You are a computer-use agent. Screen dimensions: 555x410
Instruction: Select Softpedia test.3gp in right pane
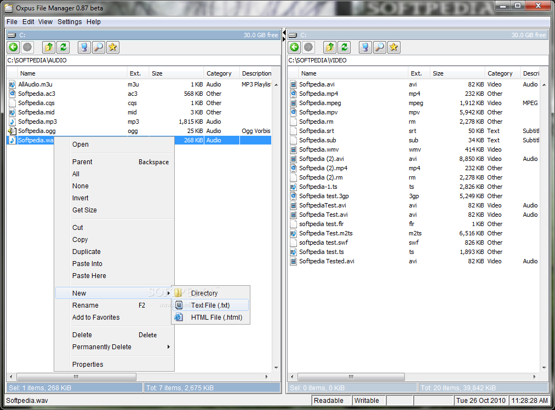tap(414, 196)
